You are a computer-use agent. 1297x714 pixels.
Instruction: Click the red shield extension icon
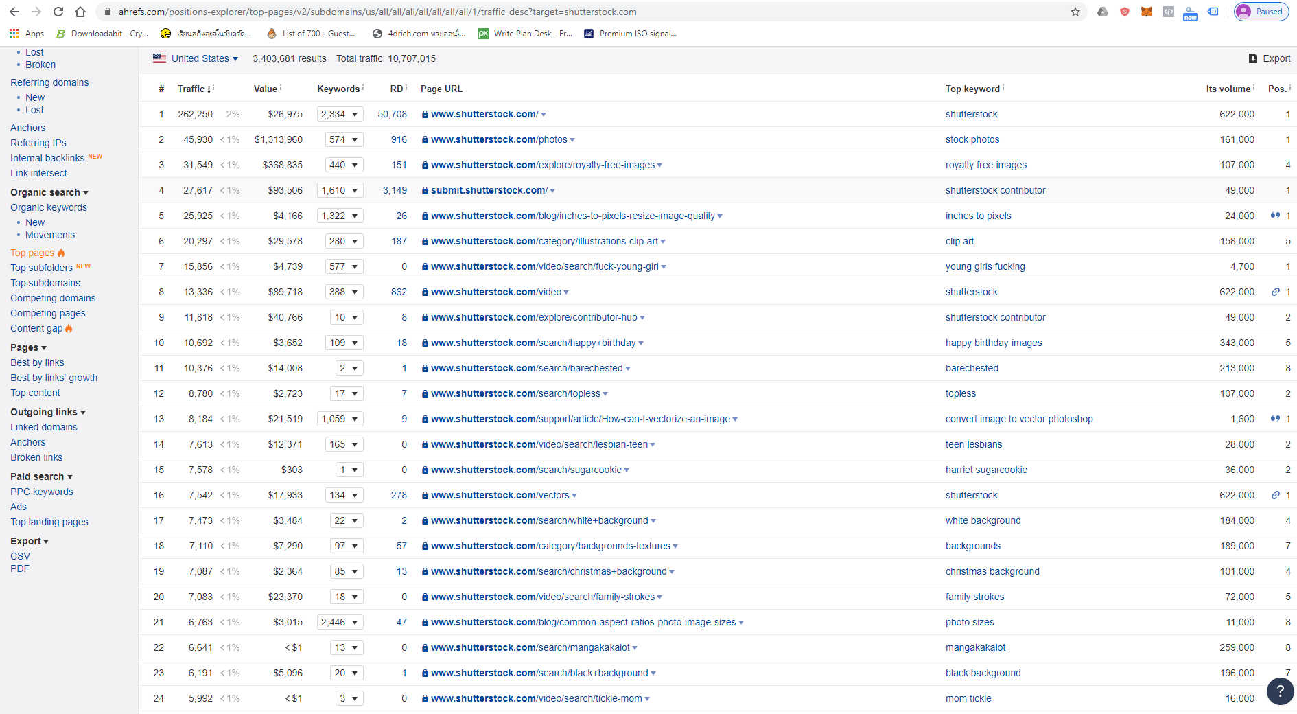pyautogui.click(x=1125, y=12)
